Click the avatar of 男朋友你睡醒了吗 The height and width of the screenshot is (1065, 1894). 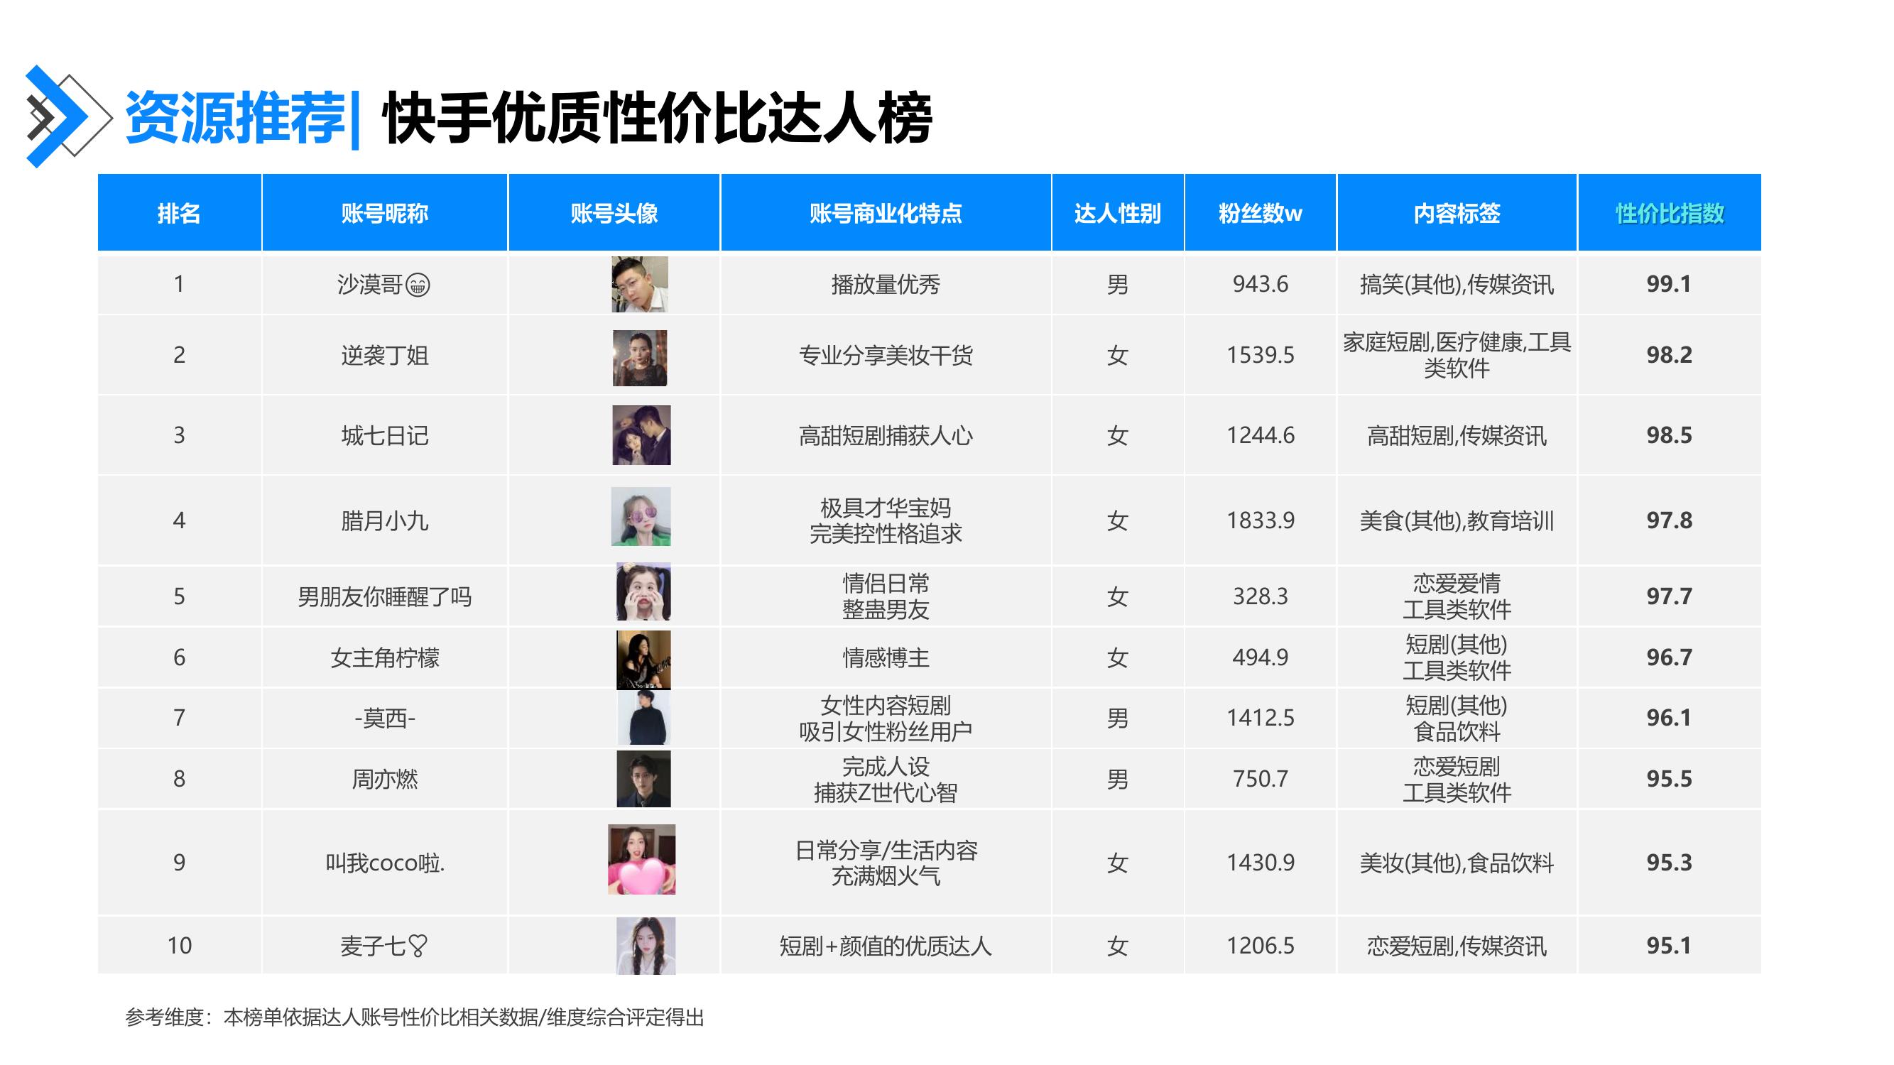643,591
